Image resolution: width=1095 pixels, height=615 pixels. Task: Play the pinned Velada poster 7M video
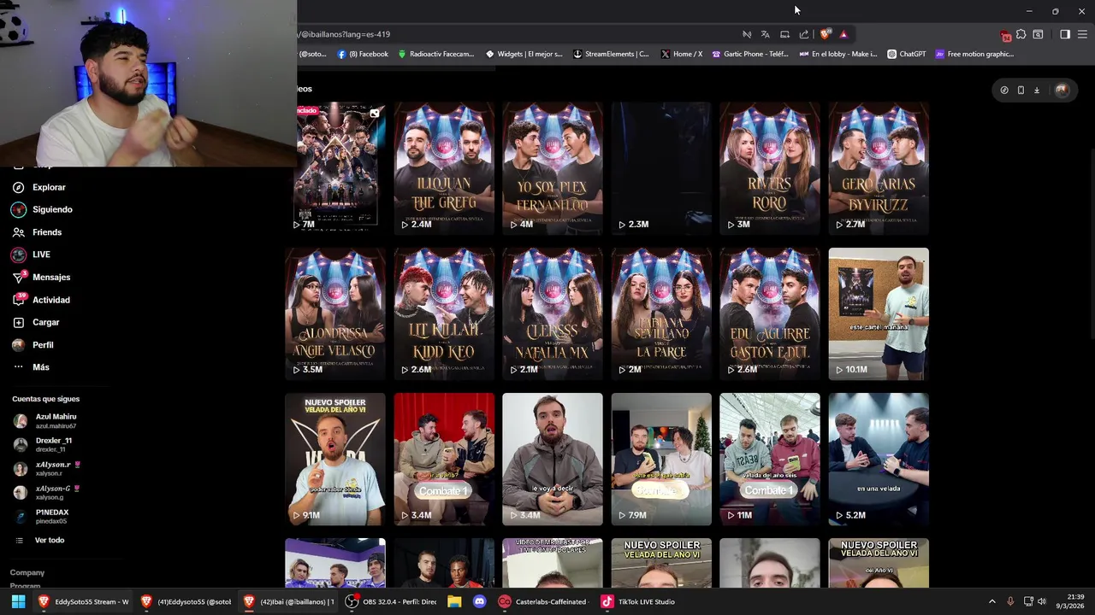(x=340, y=168)
